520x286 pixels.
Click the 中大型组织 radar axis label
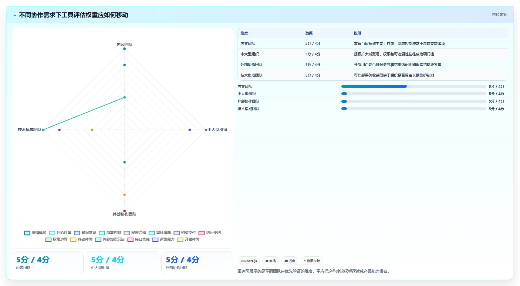[217, 130]
